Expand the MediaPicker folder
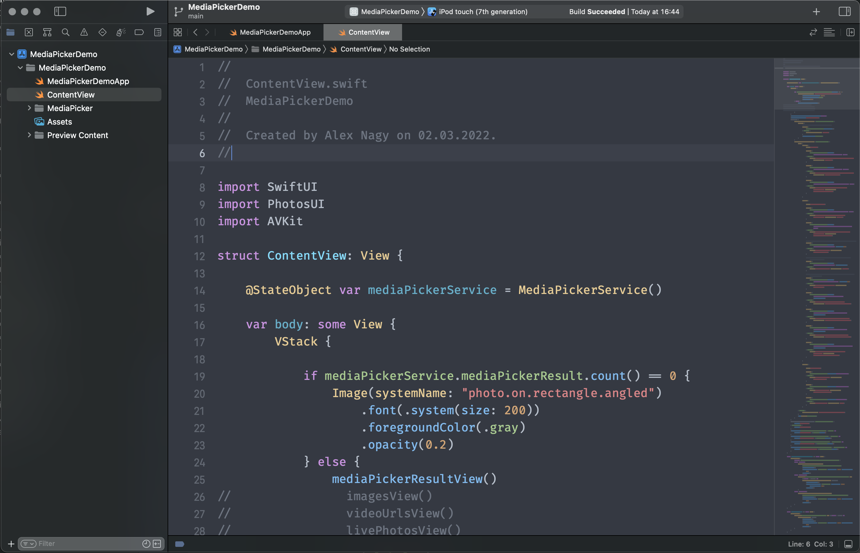 click(x=29, y=108)
